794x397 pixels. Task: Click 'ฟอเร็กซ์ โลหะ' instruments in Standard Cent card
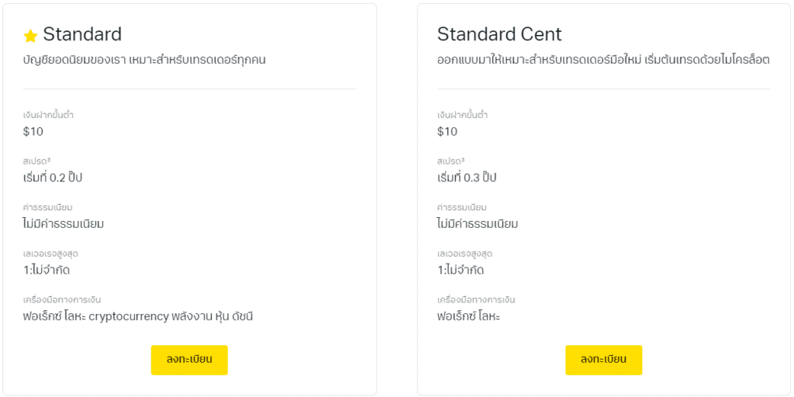[469, 317]
